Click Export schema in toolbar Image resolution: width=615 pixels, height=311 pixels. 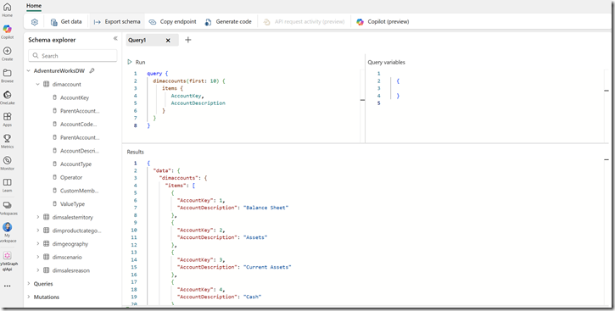coord(117,22)
